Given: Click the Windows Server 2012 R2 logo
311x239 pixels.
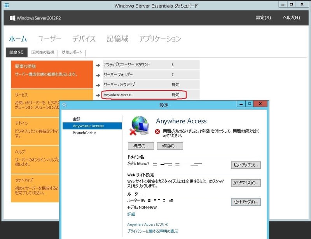Looking at the screenshot, I should coord(35,18).
